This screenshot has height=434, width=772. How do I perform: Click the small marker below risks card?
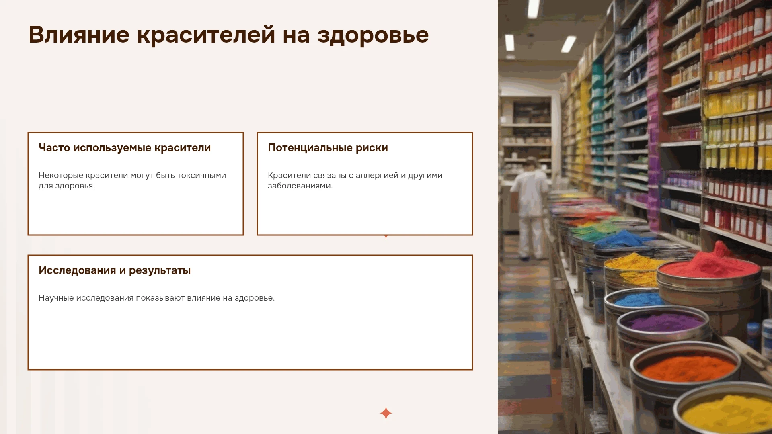386,237
